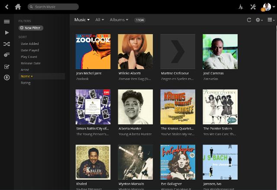Click the Wynton Marsalis artist name under cover
The height and width of the screenshot is (190, 277).
tap(131, 184)
